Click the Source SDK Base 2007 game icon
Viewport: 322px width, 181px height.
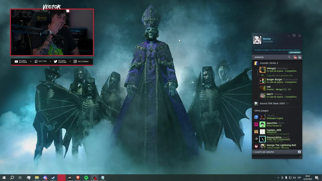coord(256,103)
